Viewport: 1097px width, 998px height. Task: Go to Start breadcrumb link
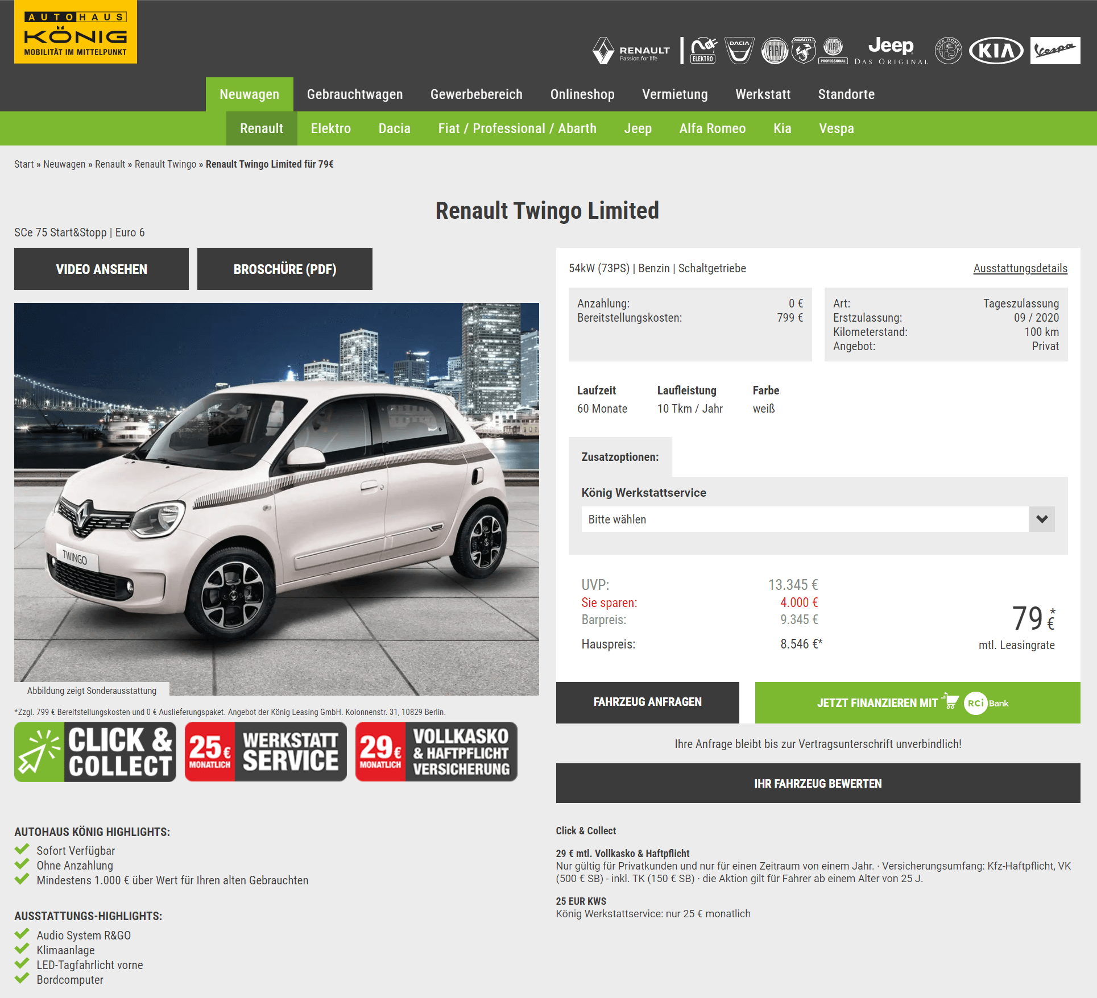tap(24, 164)
